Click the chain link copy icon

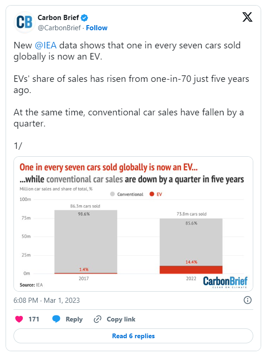(98, 319)
